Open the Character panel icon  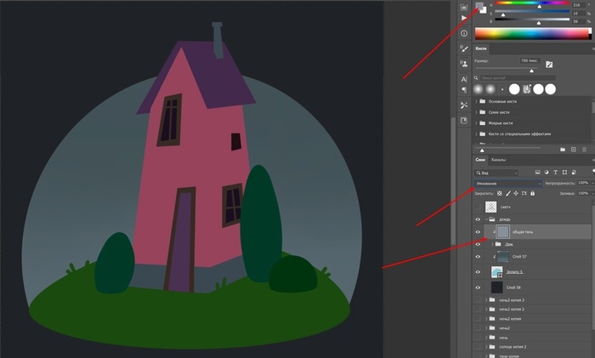pos(464,79)
